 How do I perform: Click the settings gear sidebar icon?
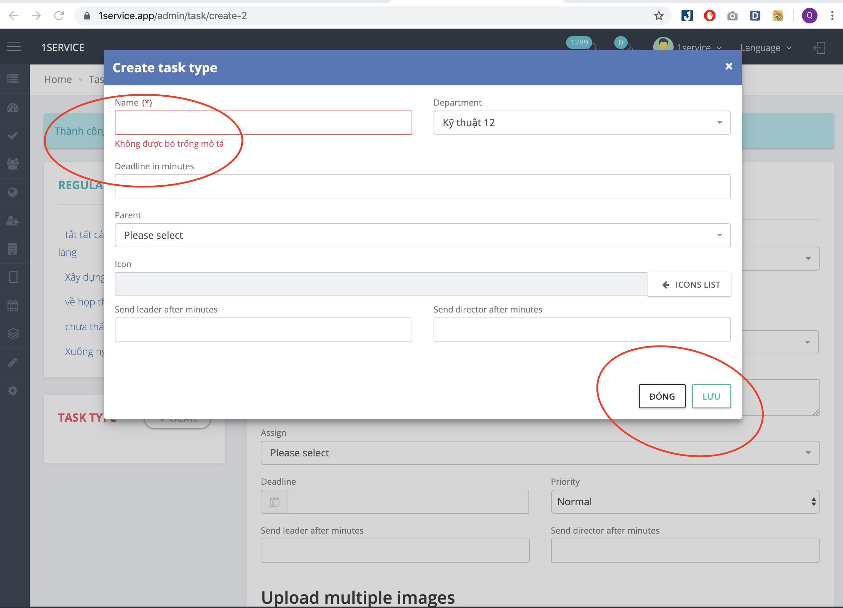point(13,390)
